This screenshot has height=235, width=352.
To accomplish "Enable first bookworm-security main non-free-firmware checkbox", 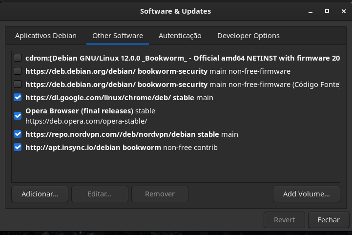I will (18, 71).
